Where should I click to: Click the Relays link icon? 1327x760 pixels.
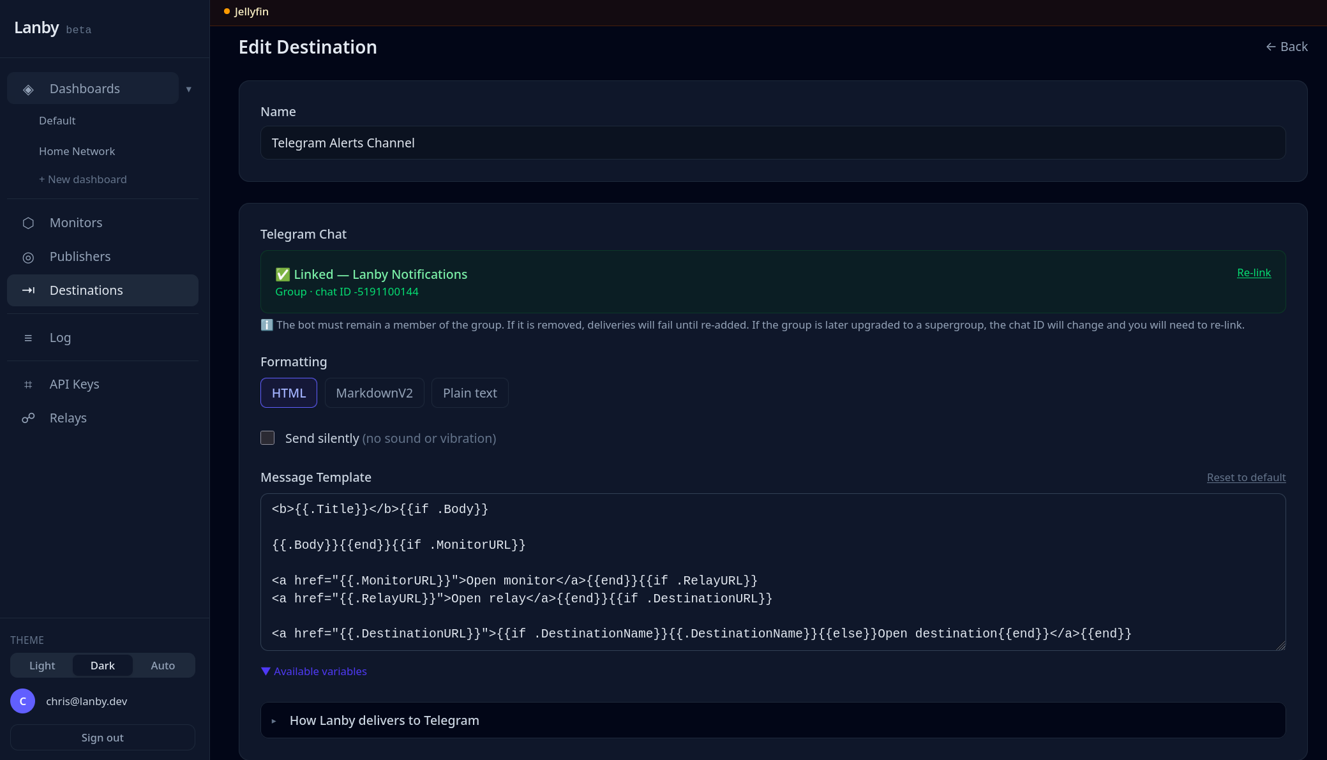click(28, 418)
